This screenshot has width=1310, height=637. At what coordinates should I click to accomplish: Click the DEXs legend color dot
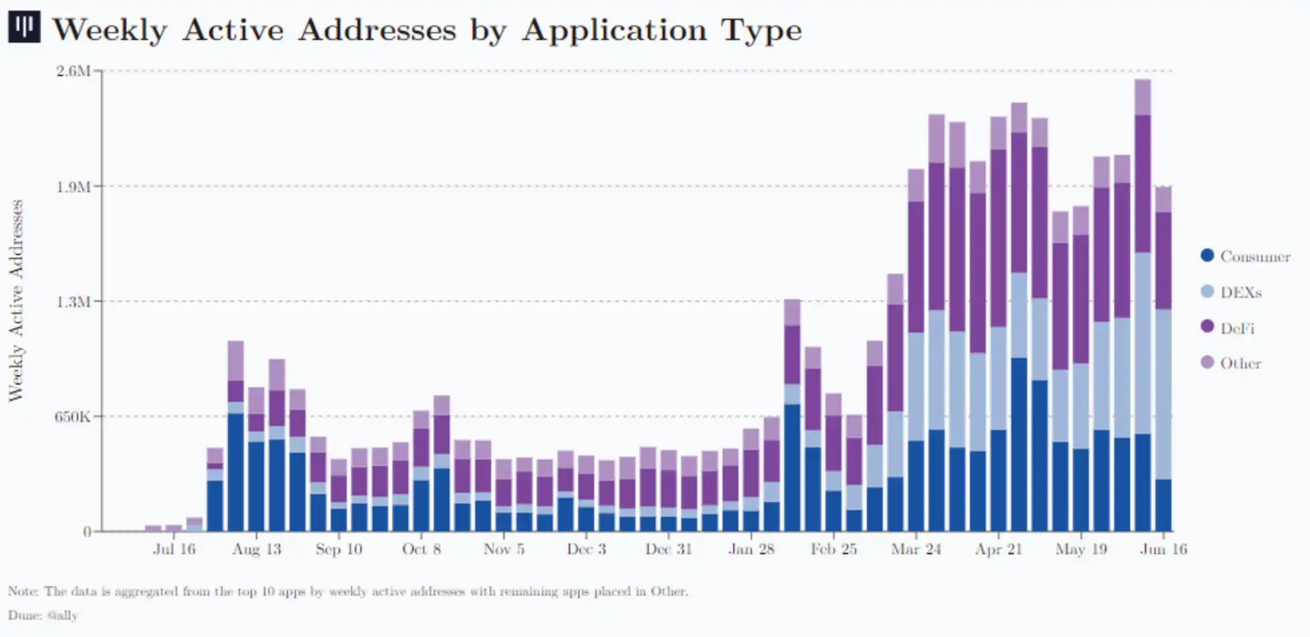1207,292
